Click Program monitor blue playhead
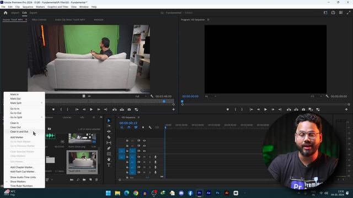 click(182, 102)
